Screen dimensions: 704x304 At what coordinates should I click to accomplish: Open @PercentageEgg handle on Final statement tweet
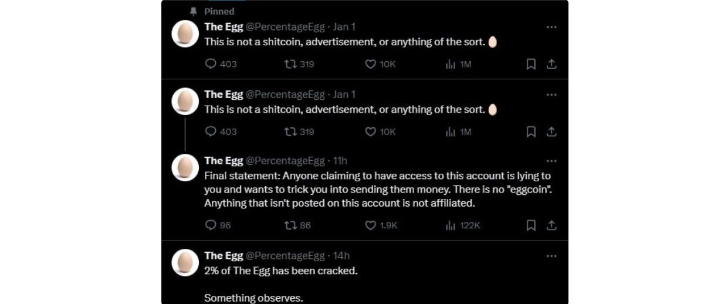pos(285,161)
